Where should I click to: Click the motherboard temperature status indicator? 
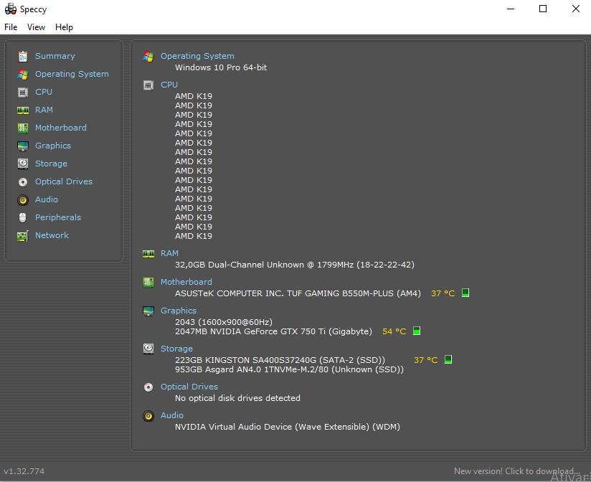465,293
